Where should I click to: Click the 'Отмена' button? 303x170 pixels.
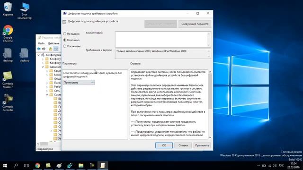[x=183, y=145]
